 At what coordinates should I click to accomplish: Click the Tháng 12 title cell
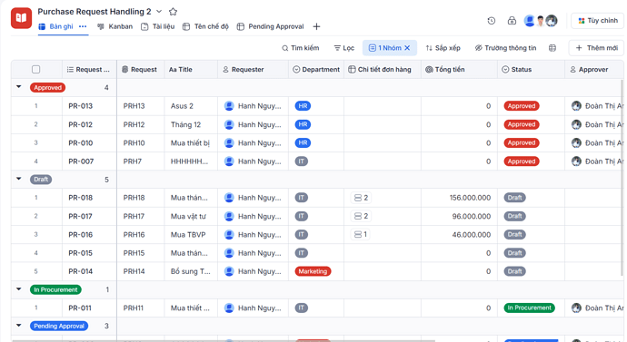pos(191,124)
